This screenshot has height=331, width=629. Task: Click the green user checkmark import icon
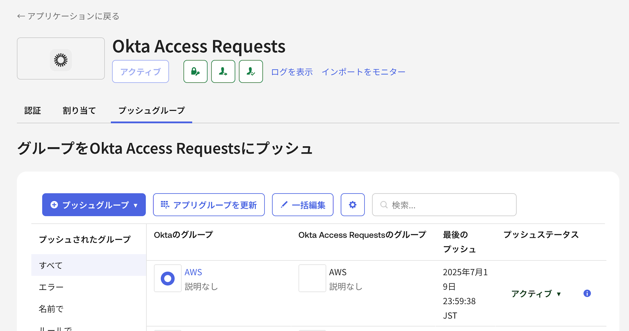pos(251,71)
